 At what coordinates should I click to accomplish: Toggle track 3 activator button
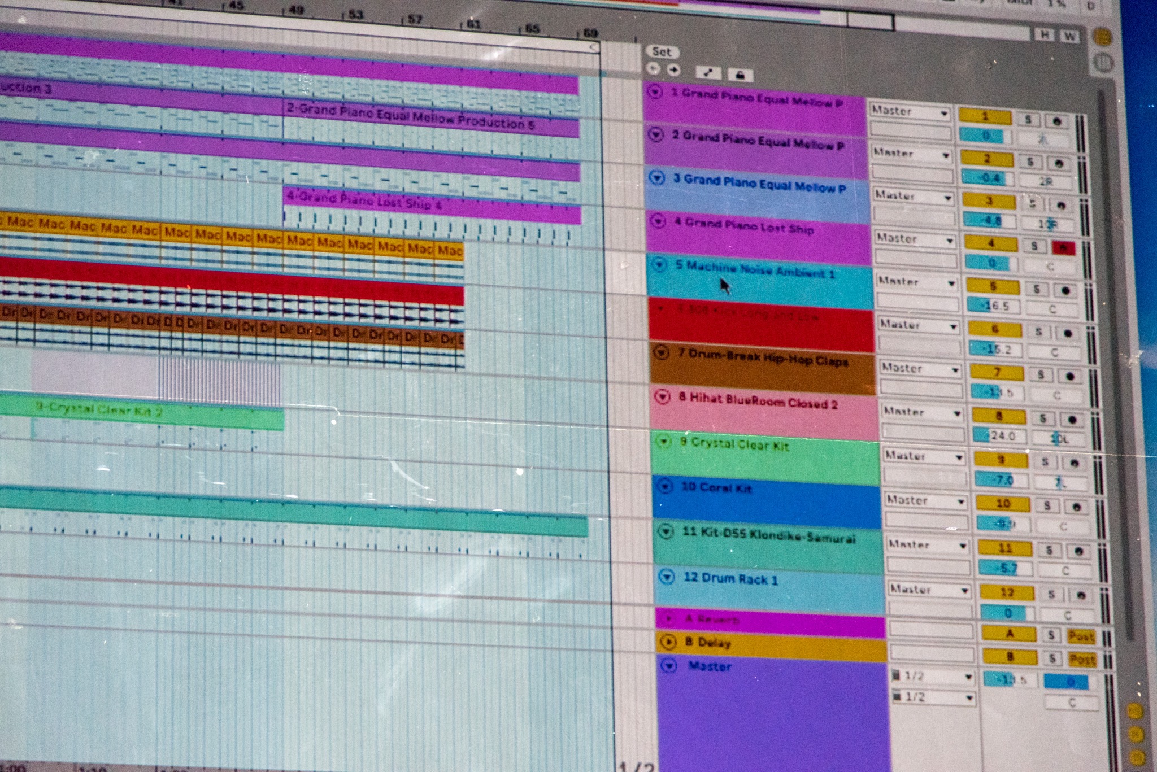(x=990, y=201)
